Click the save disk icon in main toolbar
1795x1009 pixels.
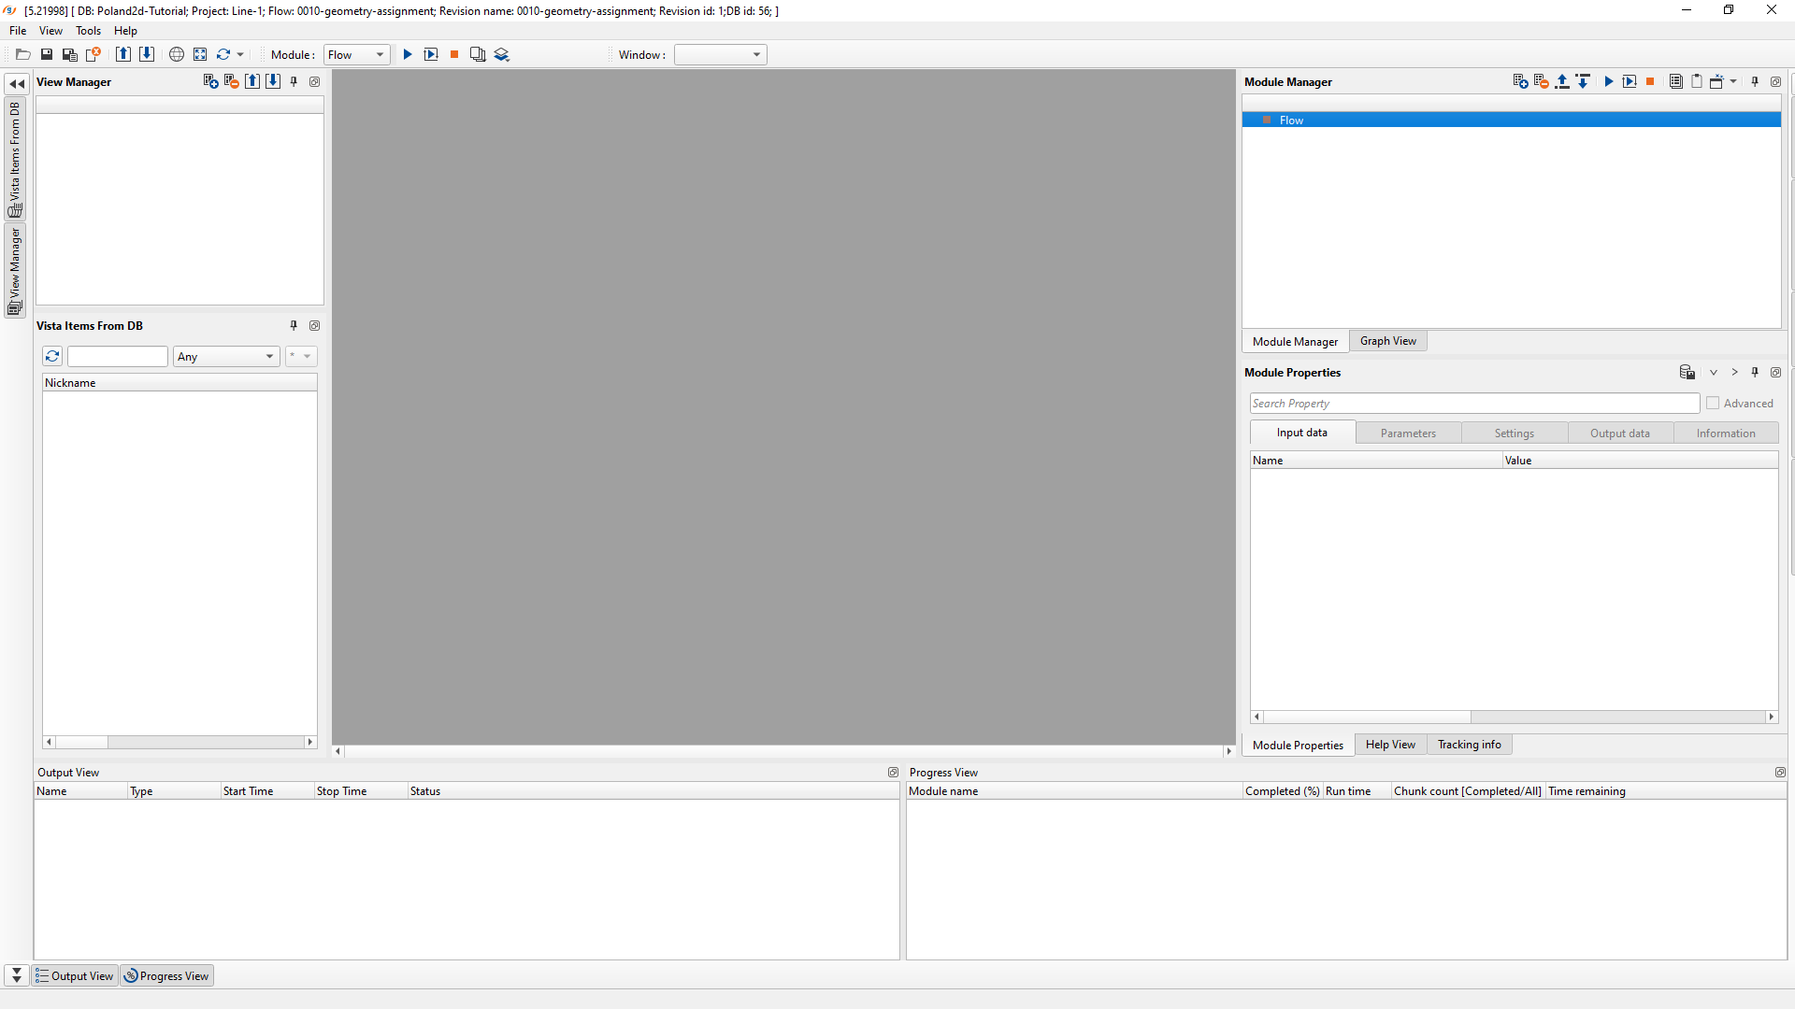[46, 55]
